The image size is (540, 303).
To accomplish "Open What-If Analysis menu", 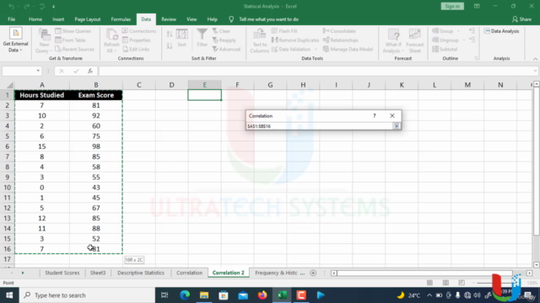I will coord(393,40).
